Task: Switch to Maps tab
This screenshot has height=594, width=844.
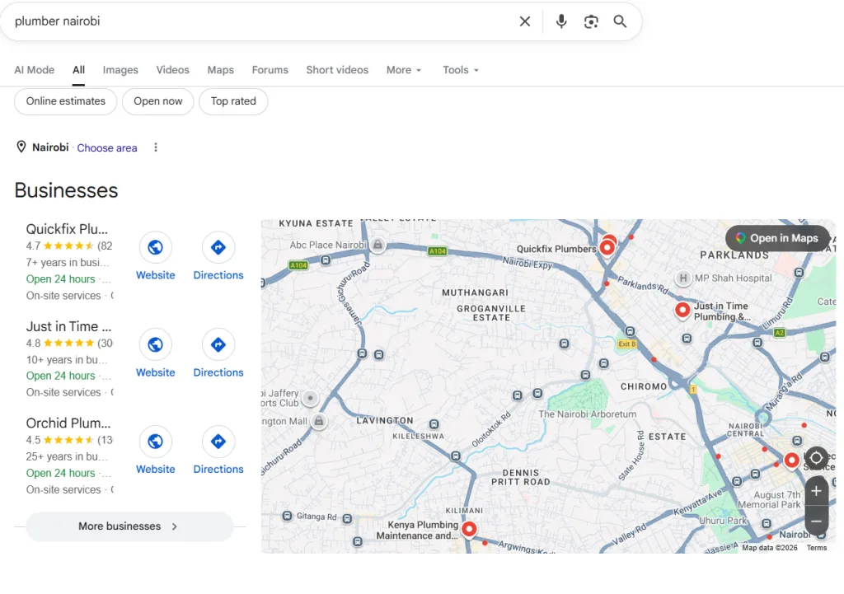Action: coord(221,70)
